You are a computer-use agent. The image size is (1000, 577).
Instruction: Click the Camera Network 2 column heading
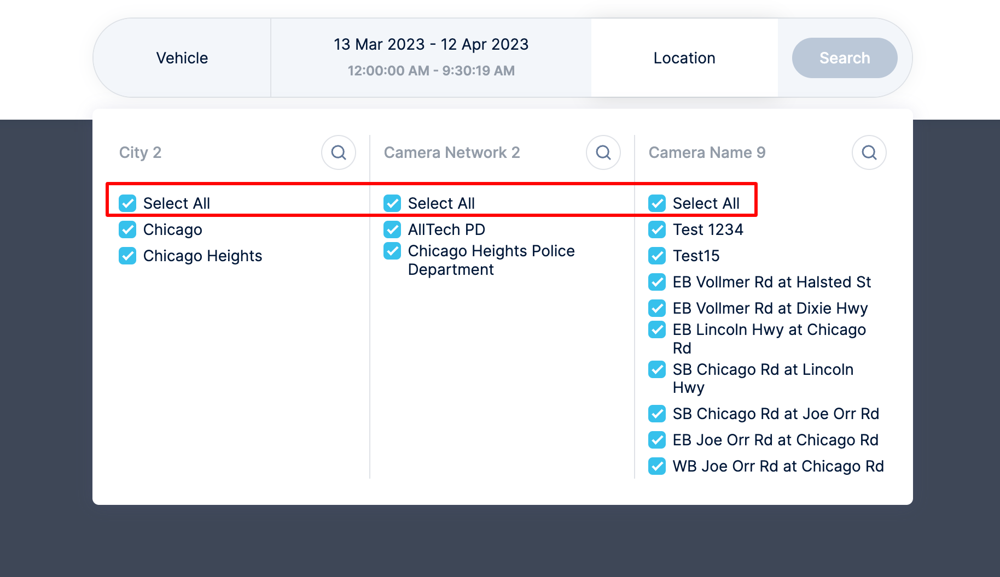pyautogui.click(x=452, y=152)
